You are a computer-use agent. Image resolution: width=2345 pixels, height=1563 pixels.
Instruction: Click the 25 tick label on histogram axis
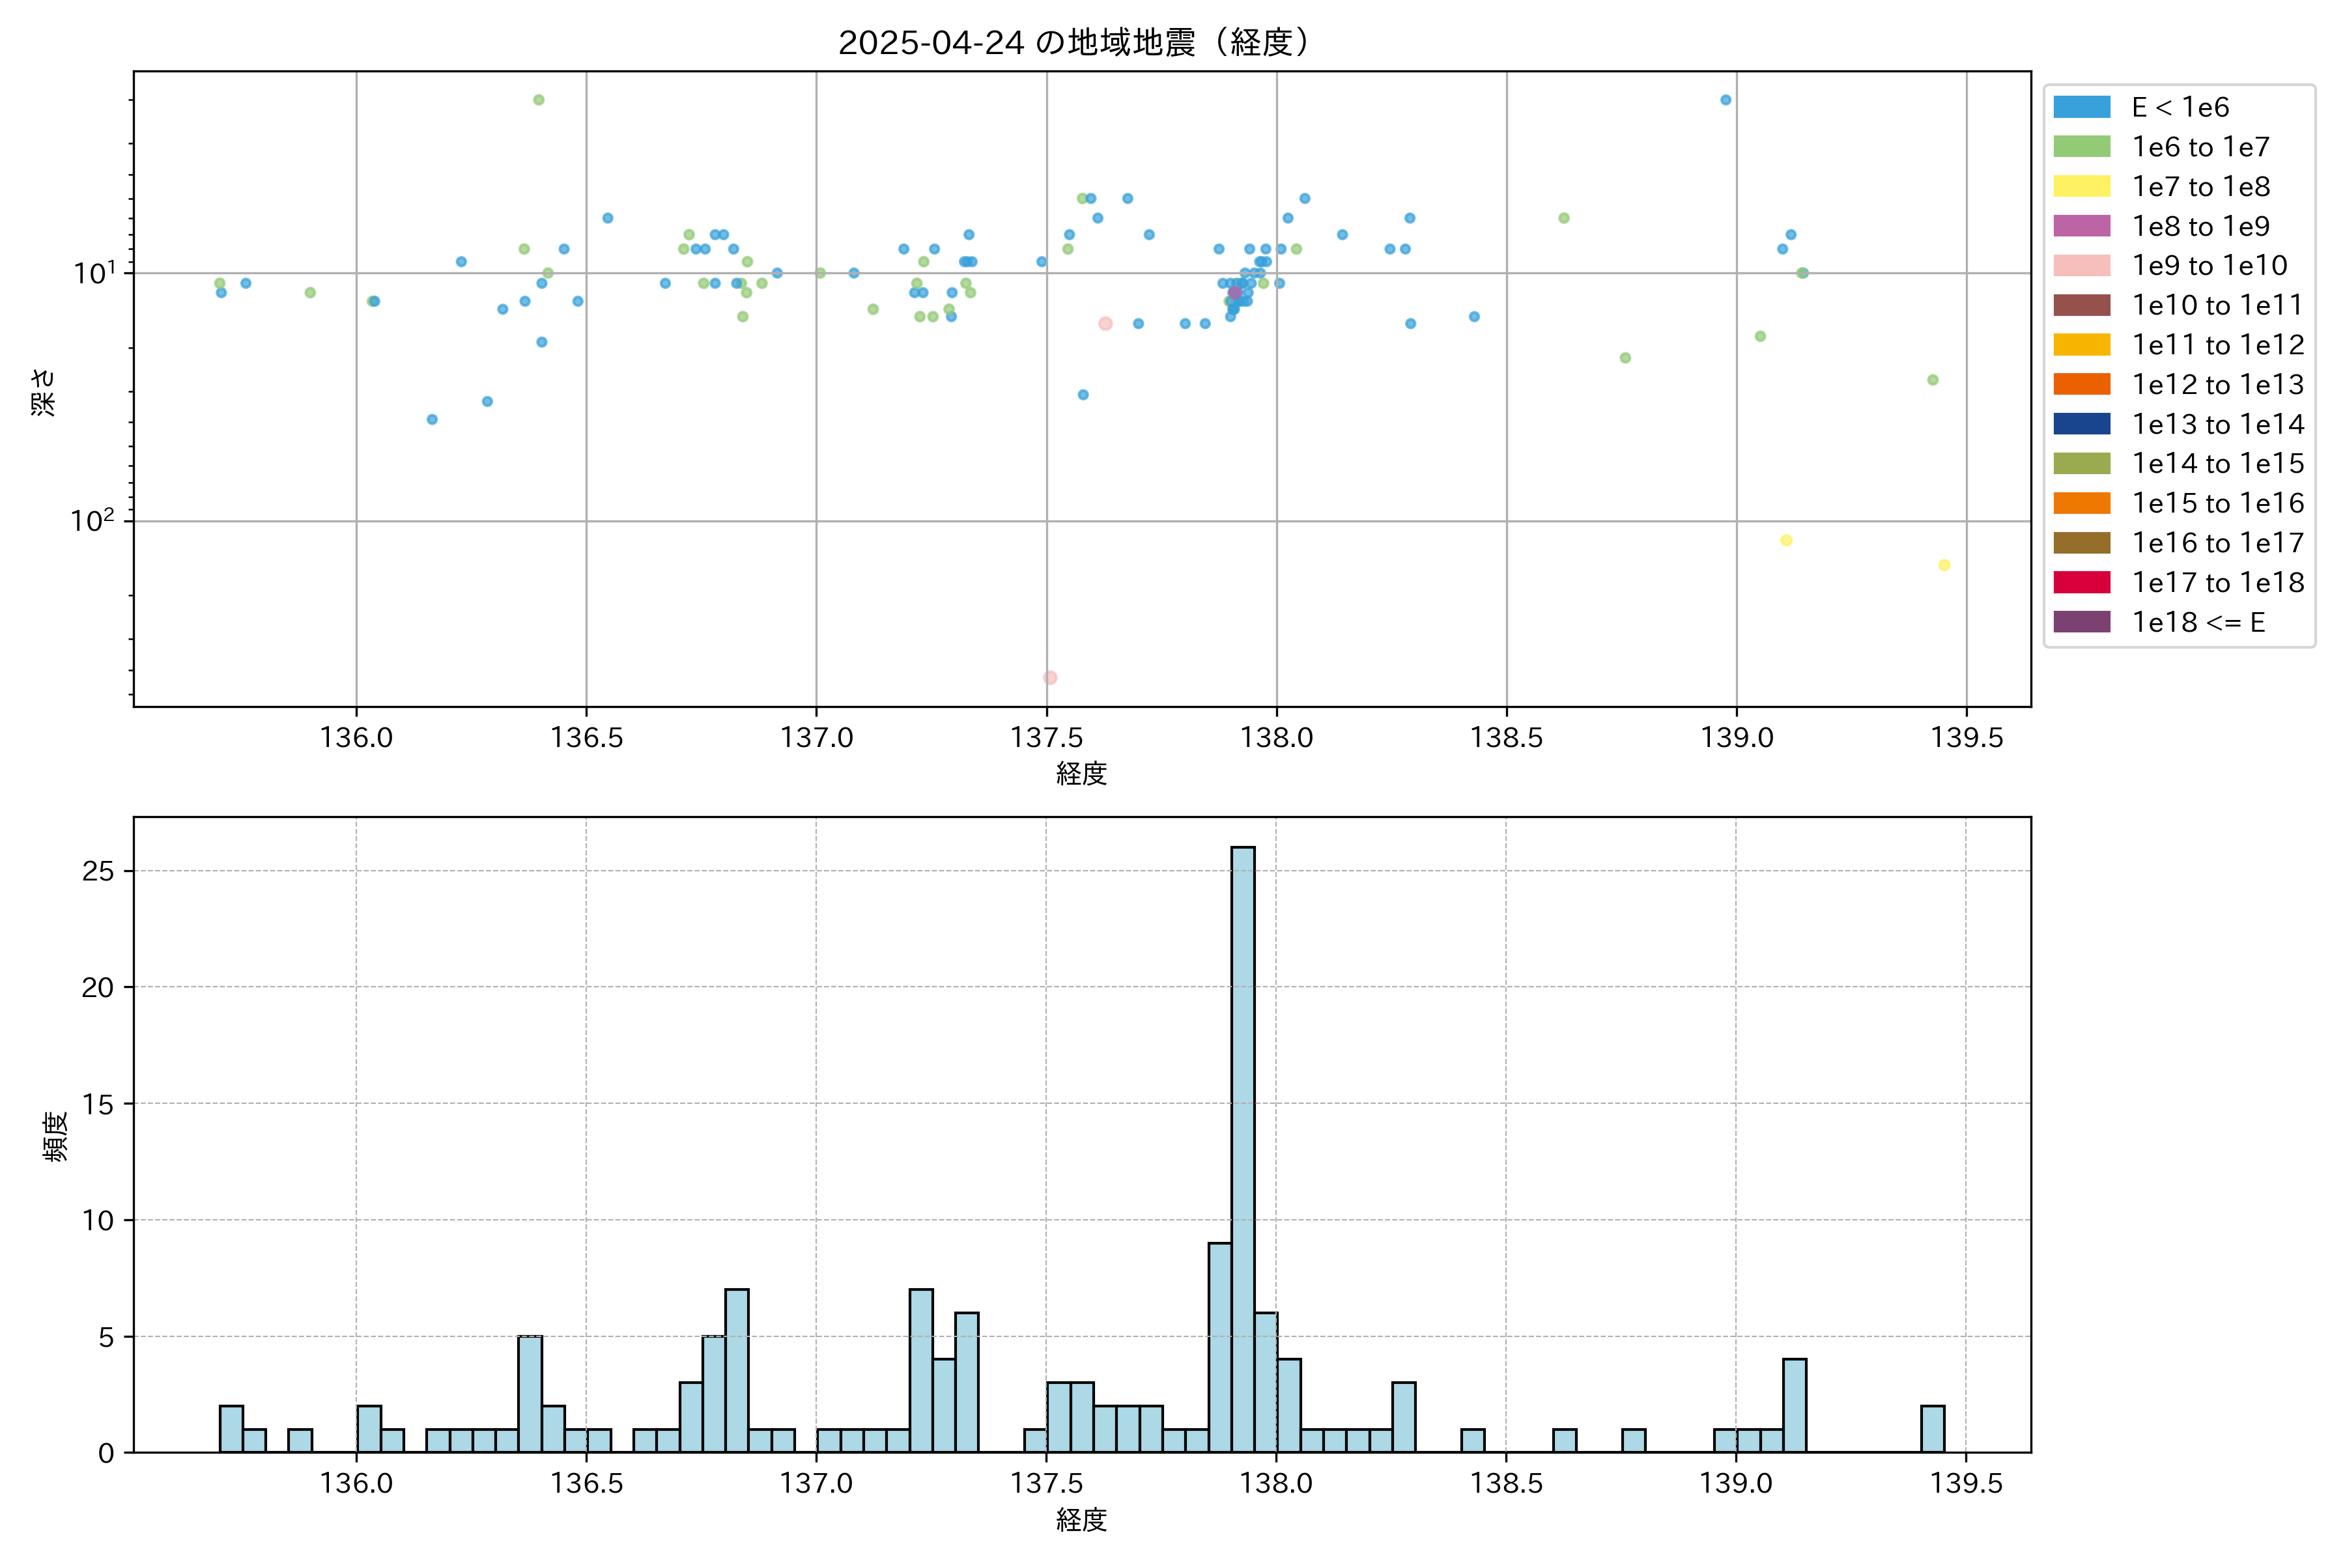99,871
